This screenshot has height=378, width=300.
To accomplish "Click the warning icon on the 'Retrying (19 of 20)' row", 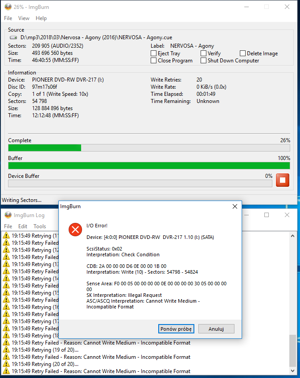I will 6,349.
